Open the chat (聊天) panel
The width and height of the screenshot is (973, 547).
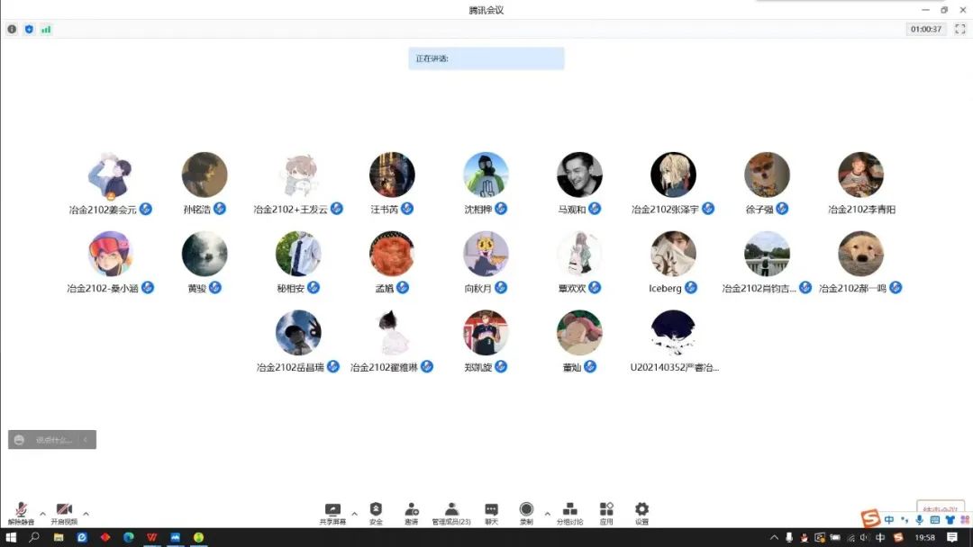coord(491,514)
